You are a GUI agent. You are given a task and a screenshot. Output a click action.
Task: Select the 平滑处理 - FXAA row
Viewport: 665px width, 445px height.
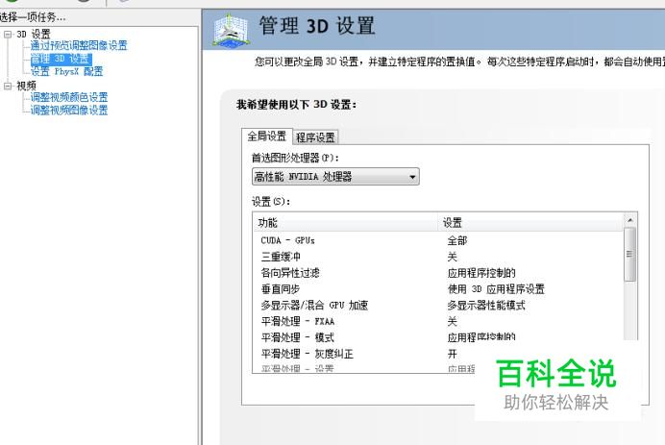coord(438,321)
